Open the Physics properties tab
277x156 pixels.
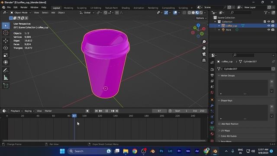pyautogui.click(x=212, y=117)
